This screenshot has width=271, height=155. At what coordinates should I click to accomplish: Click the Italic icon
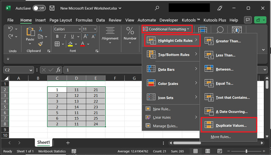point(66,37)
